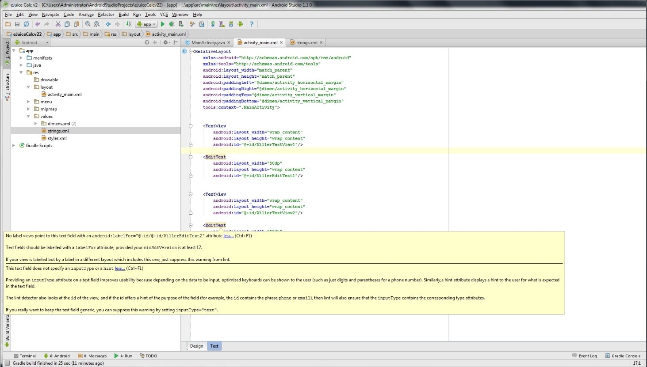Toggle the 2: Structure side panel
The image size is (647, 367).
click(7, 87)
